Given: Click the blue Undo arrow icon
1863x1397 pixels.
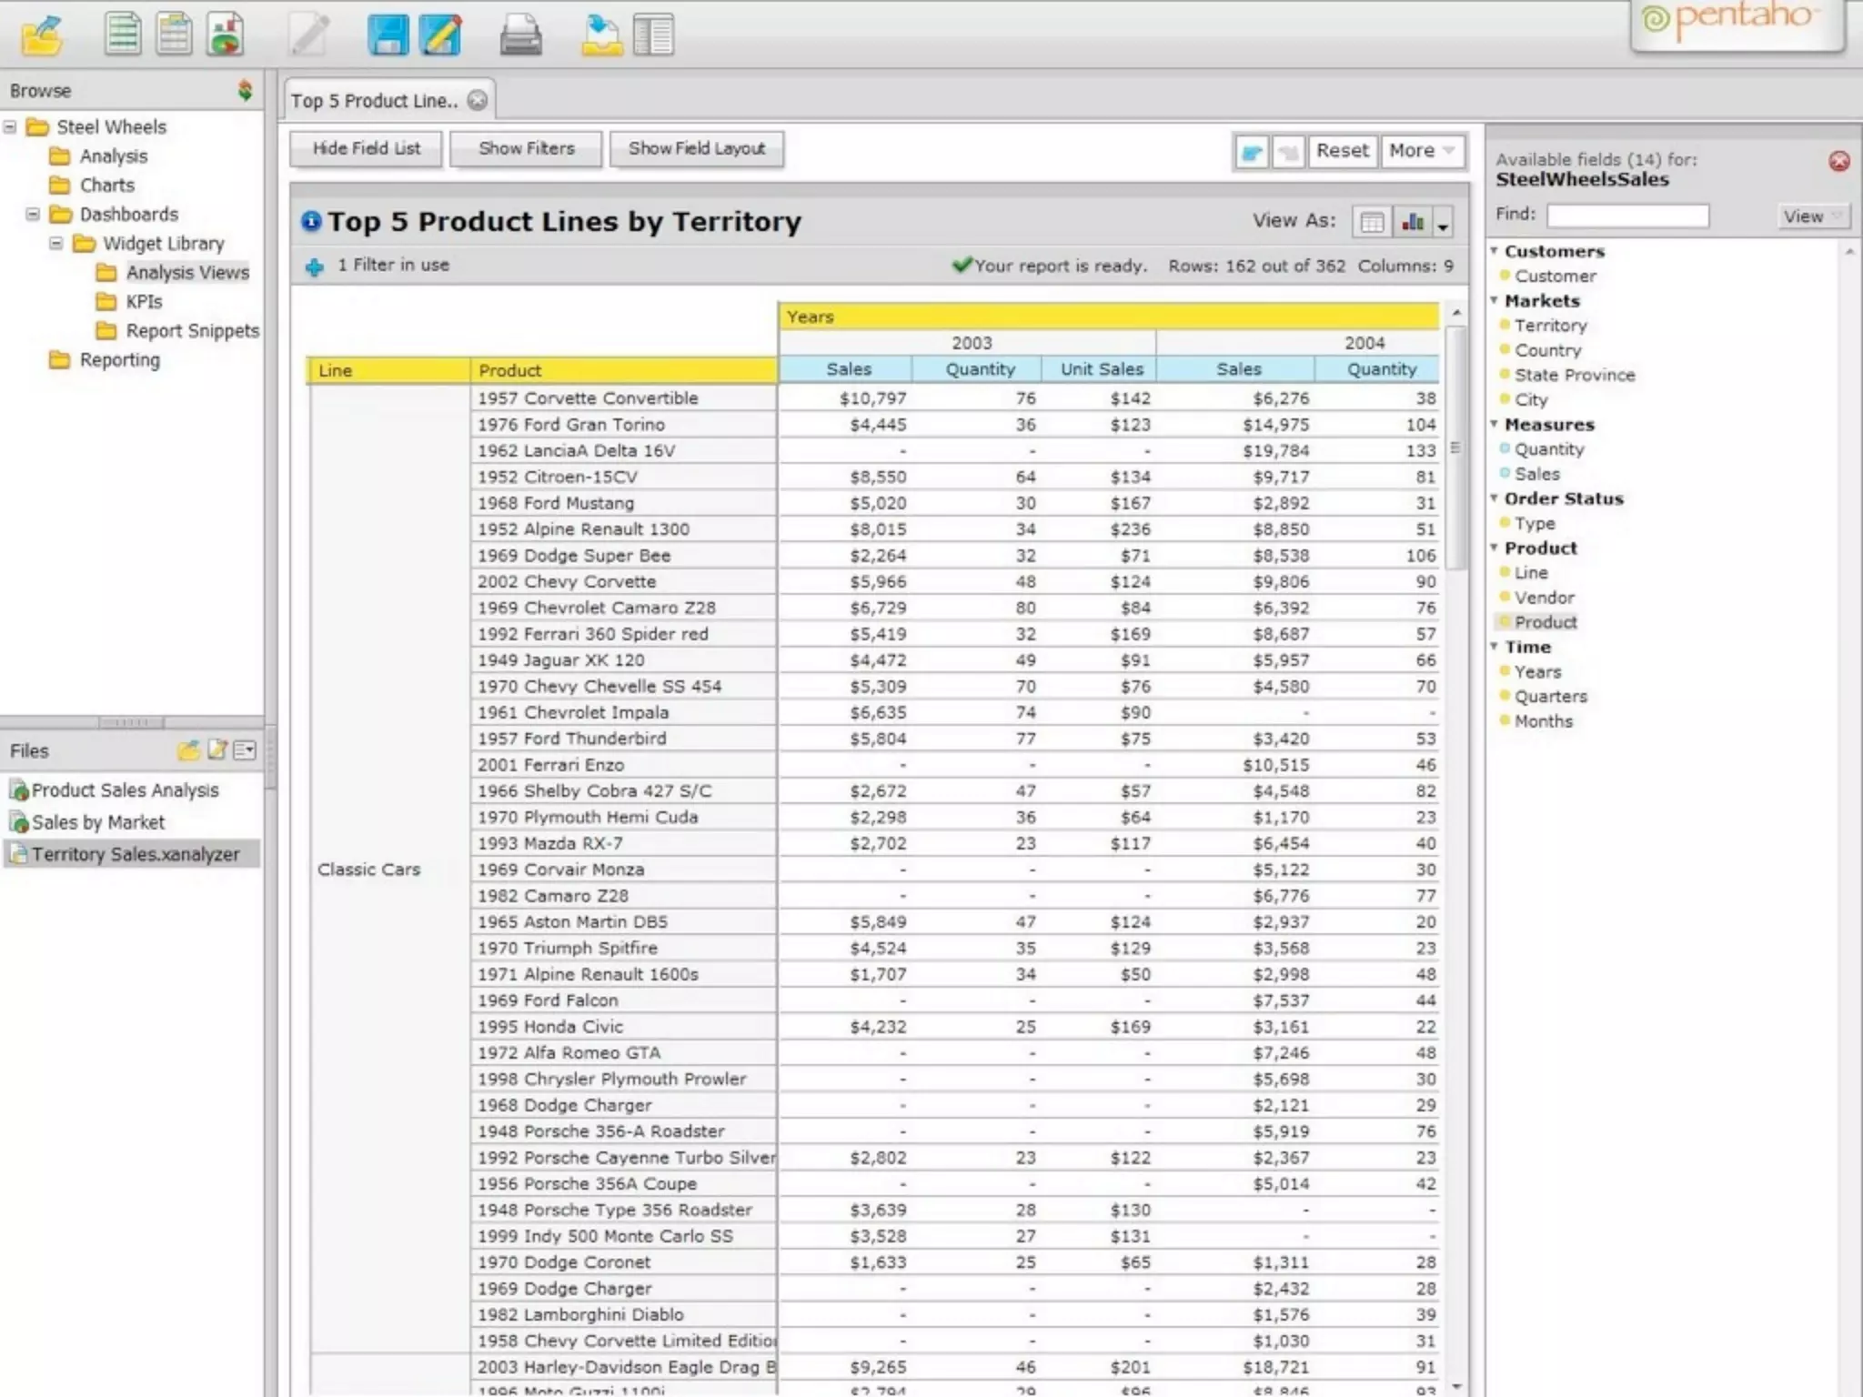Looking at the screenshot, I should pyautogui.click(x=1253, y=151).
